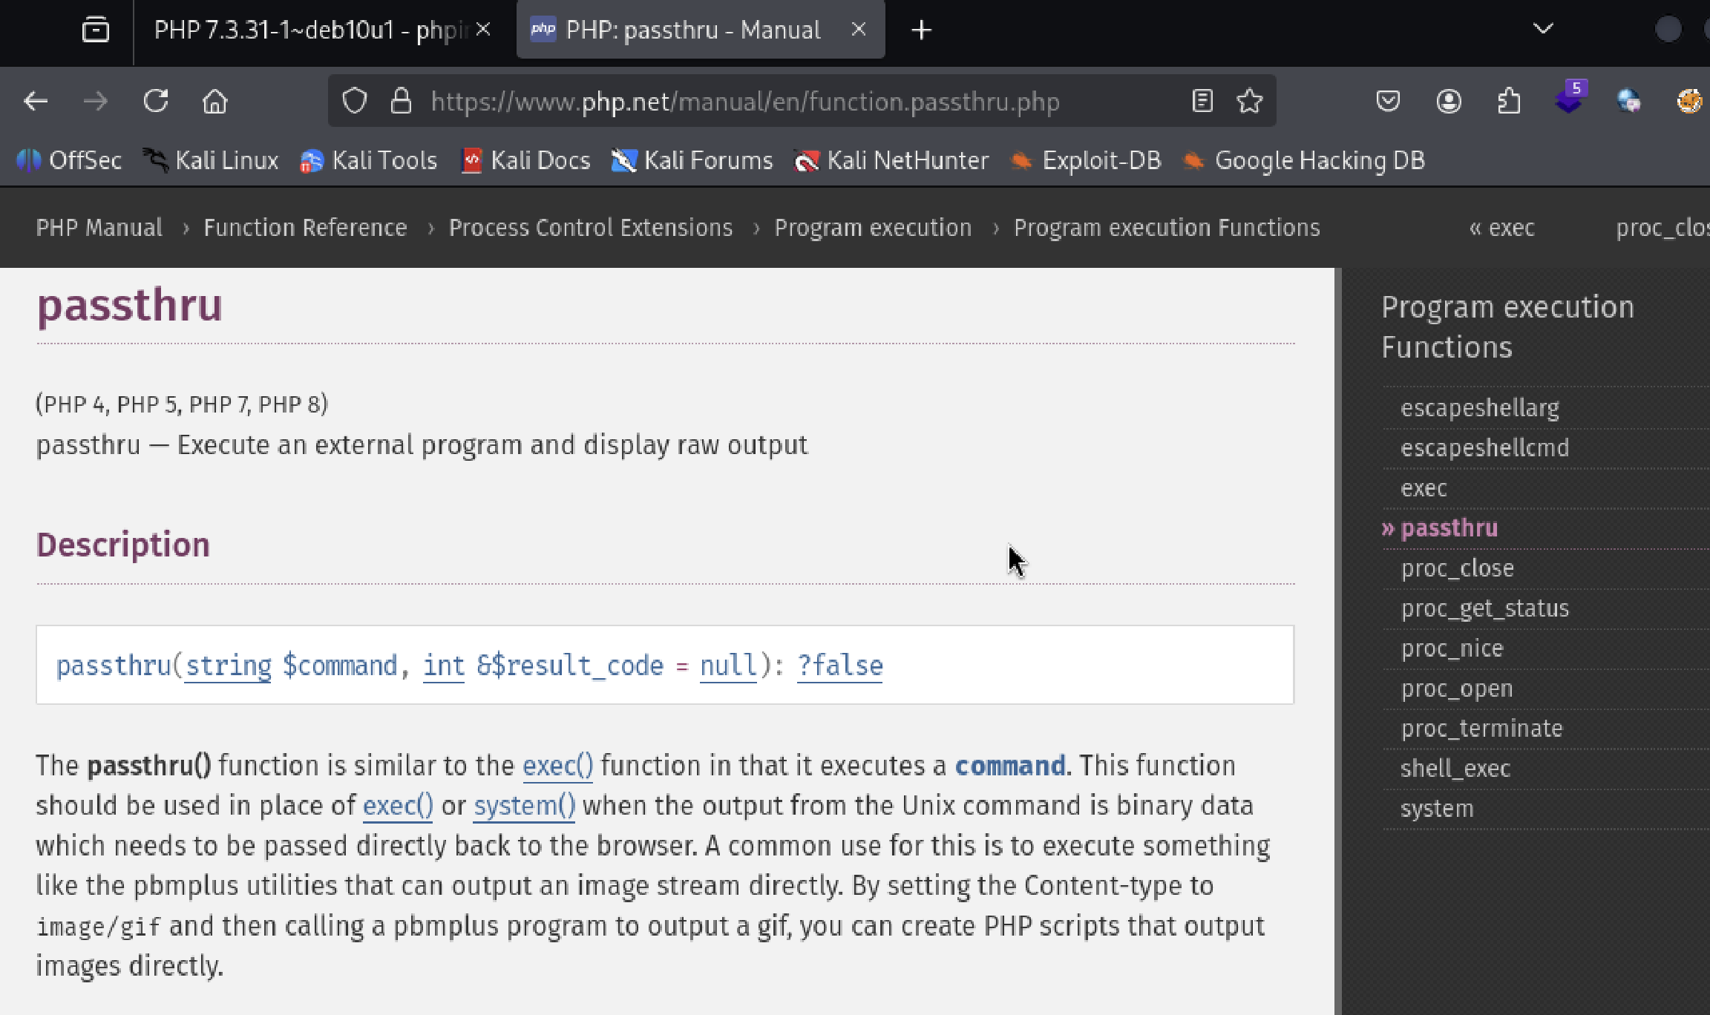Open site security lock info
Screen dimensions: 1710x1015
401,101
